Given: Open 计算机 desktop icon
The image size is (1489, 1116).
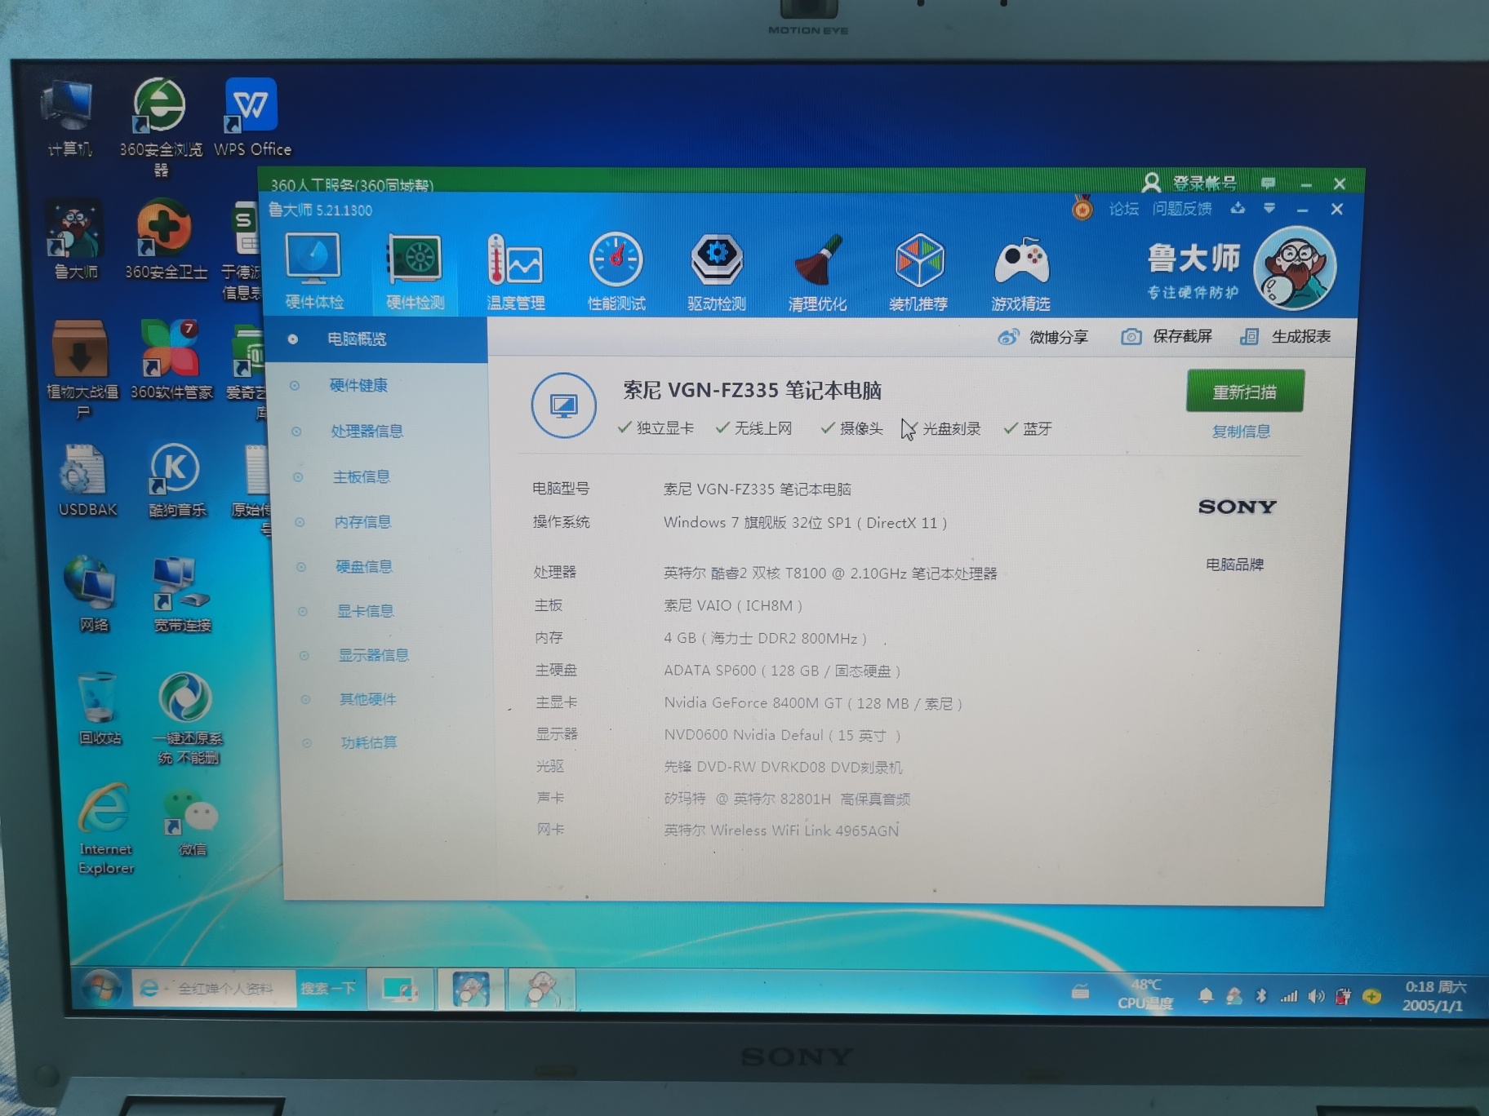Looking at the screenshot, I should point(69,118).
